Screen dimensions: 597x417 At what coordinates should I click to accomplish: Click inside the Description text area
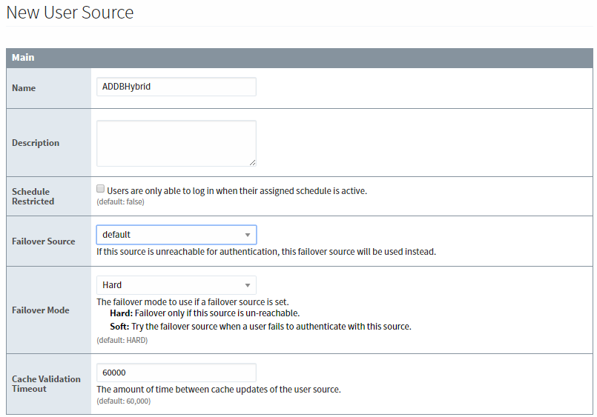177,143
